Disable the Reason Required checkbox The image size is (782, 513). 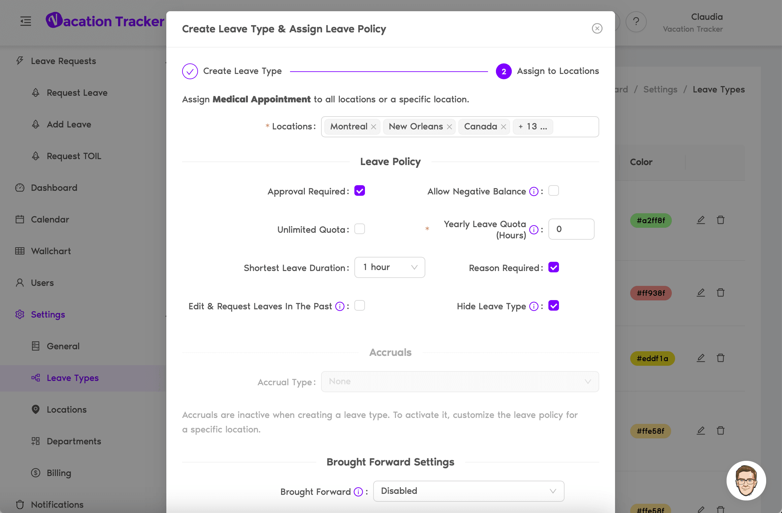553,266
